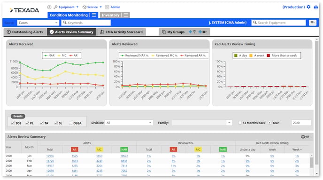
Task: Click the red AR column header badge under Alerts
Action: click(x=74, y=149)
